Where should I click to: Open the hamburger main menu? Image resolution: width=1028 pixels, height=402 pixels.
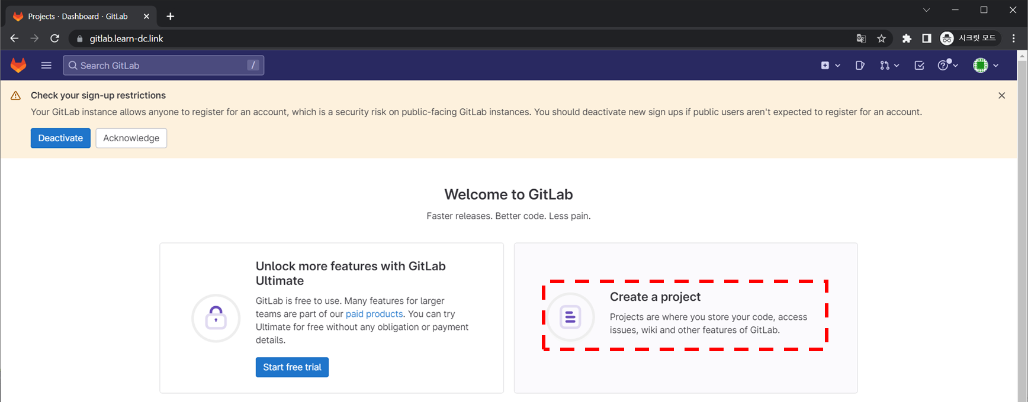(x=46, y=65)
